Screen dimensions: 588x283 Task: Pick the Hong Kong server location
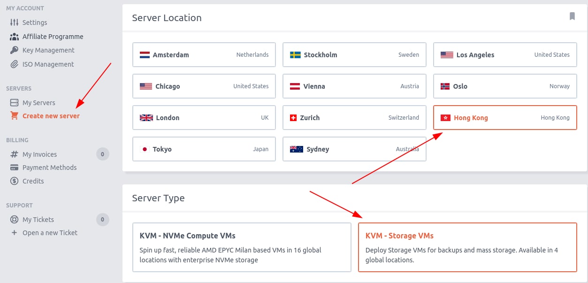click(x=504, y=118)
